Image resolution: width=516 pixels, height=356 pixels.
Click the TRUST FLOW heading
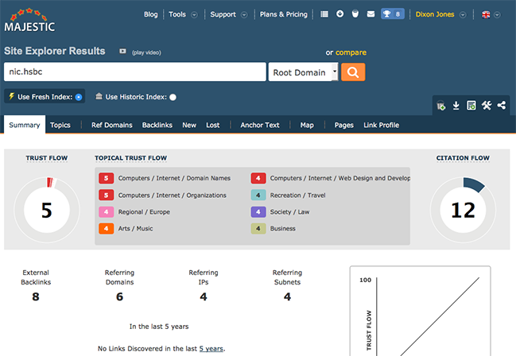47,158
